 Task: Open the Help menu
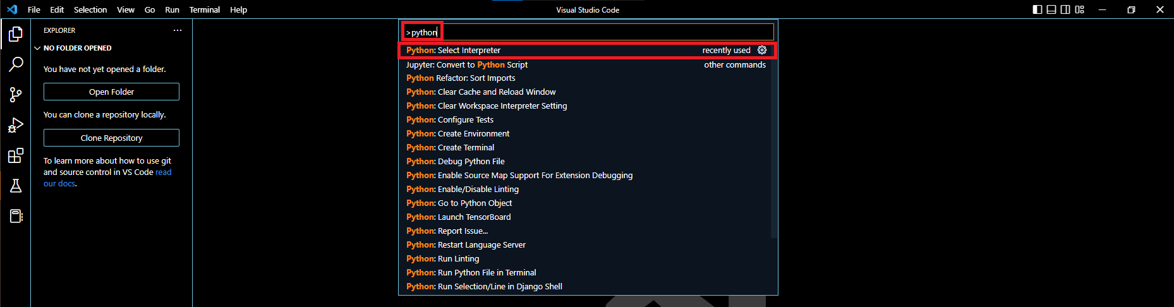[238, 9]
